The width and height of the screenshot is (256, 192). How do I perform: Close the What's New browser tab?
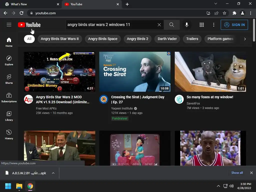58,4
